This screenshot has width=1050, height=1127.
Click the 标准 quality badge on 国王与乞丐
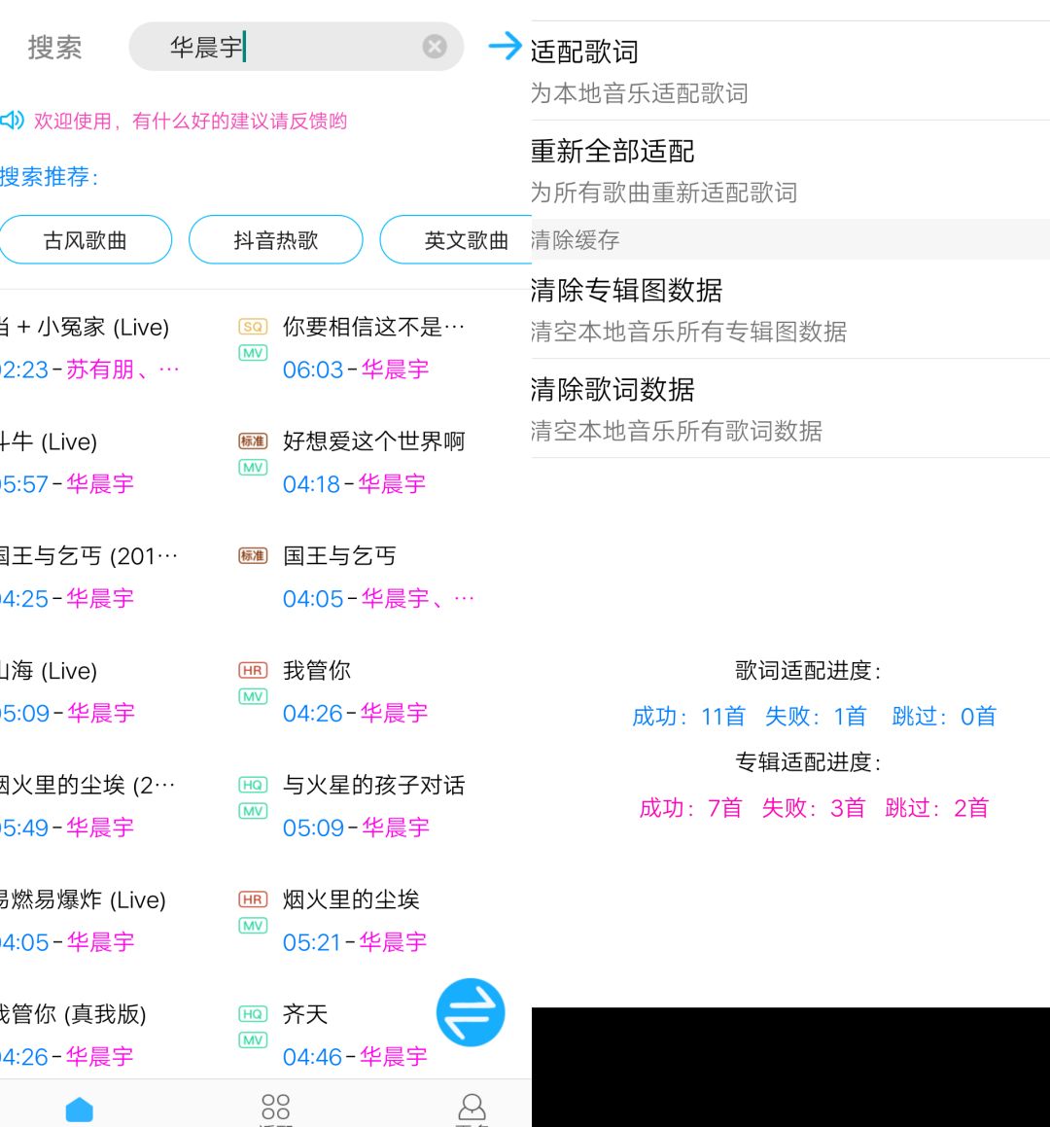[252, 555]
